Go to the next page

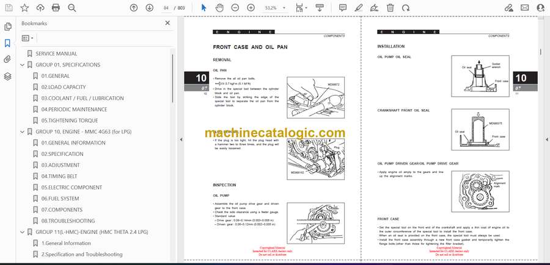pos(150,8)
